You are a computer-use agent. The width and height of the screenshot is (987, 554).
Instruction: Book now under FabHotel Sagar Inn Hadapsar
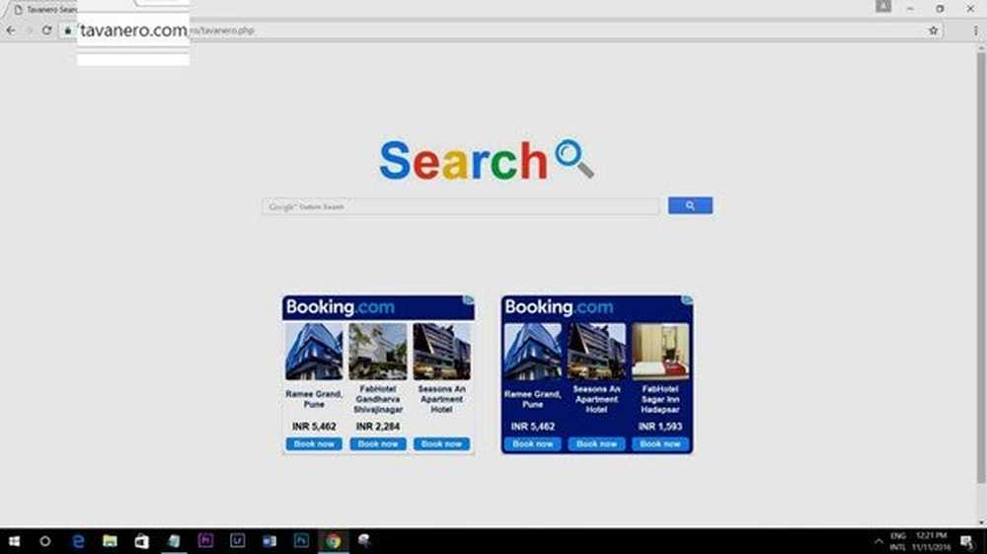click(x=660, y=443)
